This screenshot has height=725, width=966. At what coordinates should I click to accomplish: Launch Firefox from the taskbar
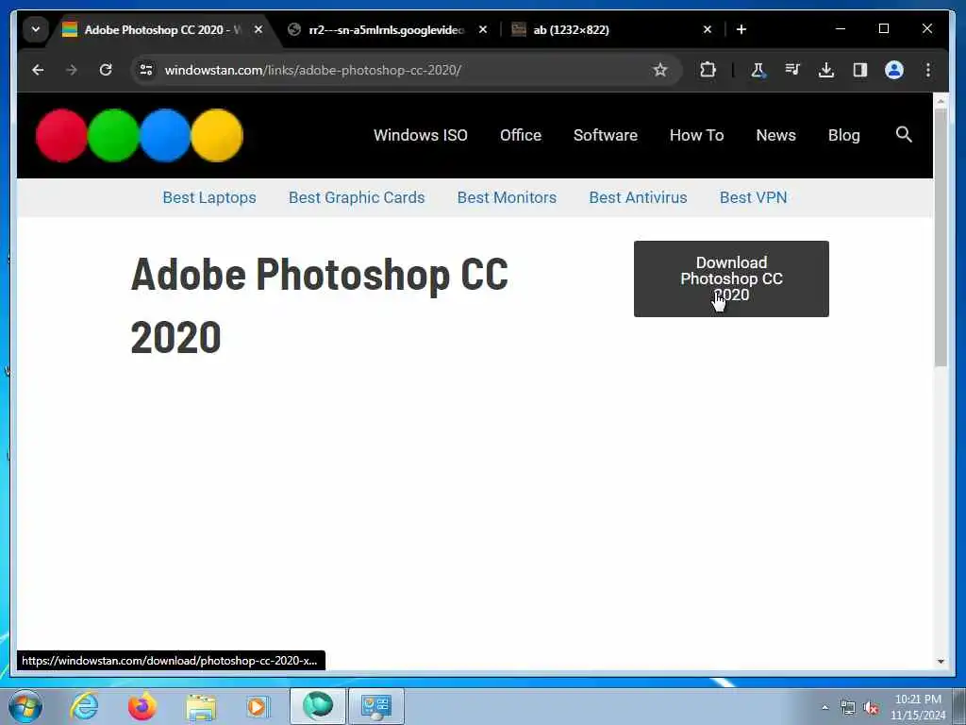click(x=142, y=706)
